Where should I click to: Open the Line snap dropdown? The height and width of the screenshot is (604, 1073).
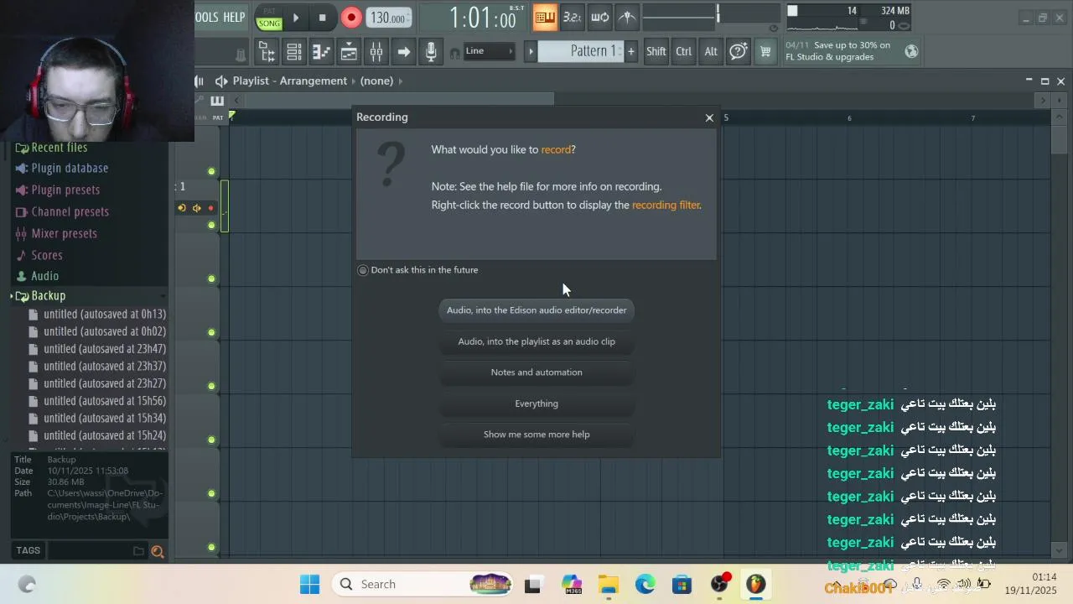click(489, 51)
